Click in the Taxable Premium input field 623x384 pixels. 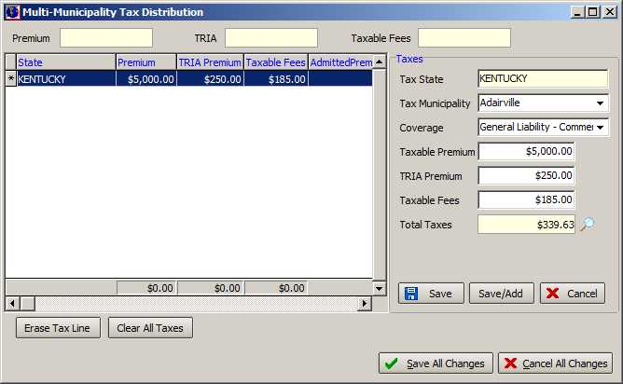[526, 152]
